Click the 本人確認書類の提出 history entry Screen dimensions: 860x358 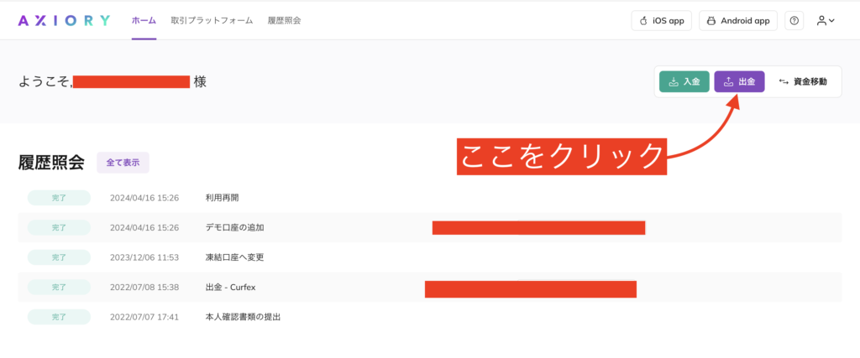tap(242, 317)
